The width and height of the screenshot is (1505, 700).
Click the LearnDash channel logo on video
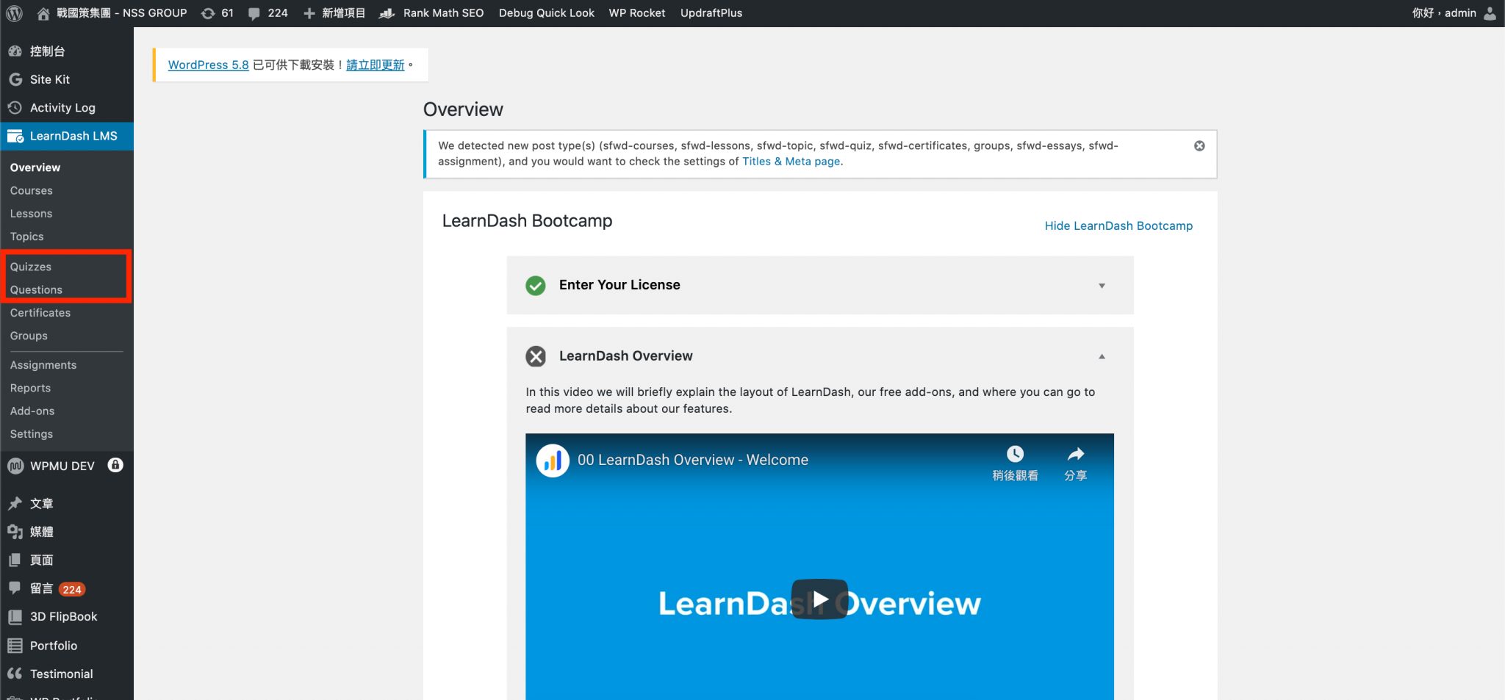[553, 461]
